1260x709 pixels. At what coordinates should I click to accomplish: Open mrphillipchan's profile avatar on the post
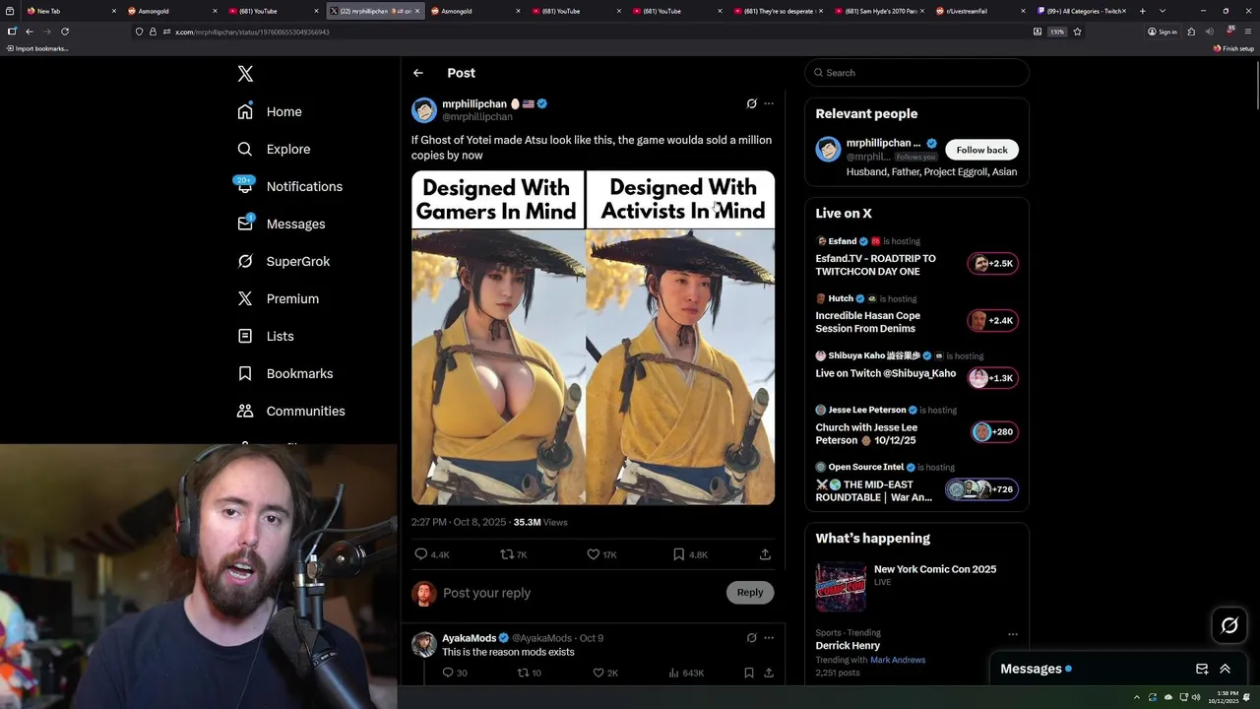(x=424, y=109)
